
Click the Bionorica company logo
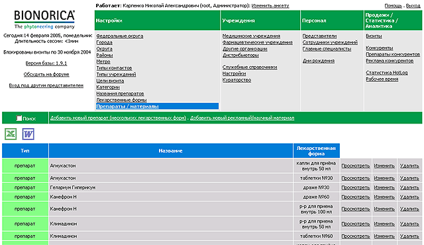(x=44, y=19)
